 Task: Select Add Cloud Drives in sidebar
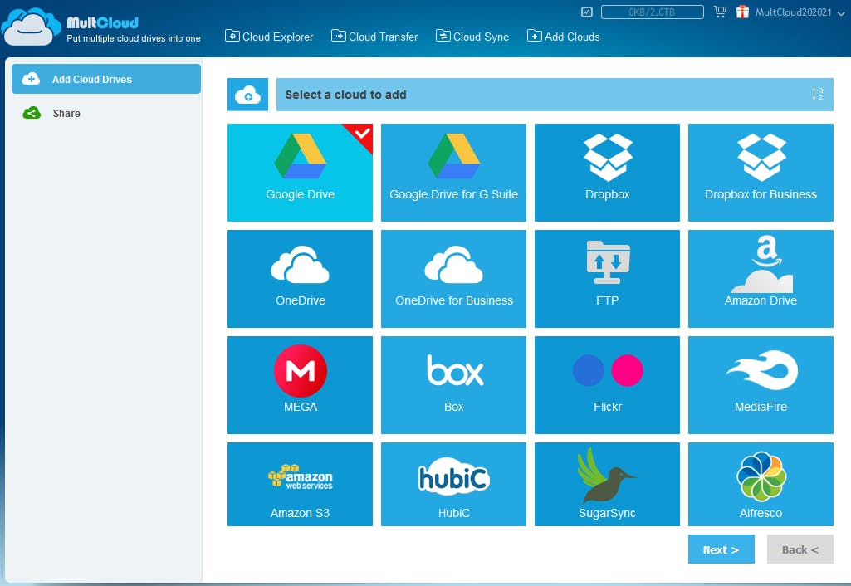click(x=105, y=79)
